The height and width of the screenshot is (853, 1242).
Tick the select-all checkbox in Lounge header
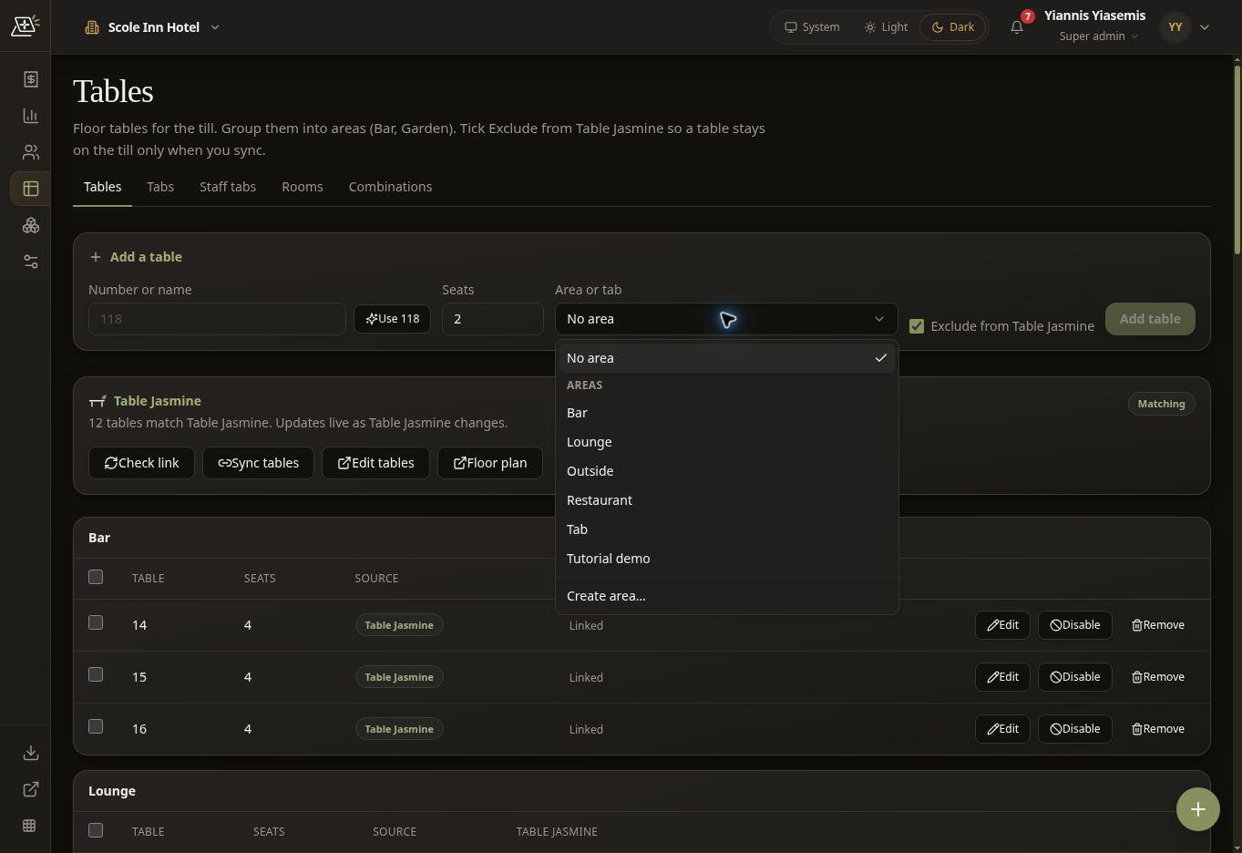96,830
